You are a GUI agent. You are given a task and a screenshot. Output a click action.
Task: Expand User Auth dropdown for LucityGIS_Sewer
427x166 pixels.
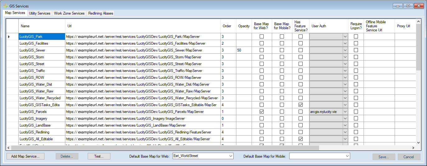tap(345, 50)
